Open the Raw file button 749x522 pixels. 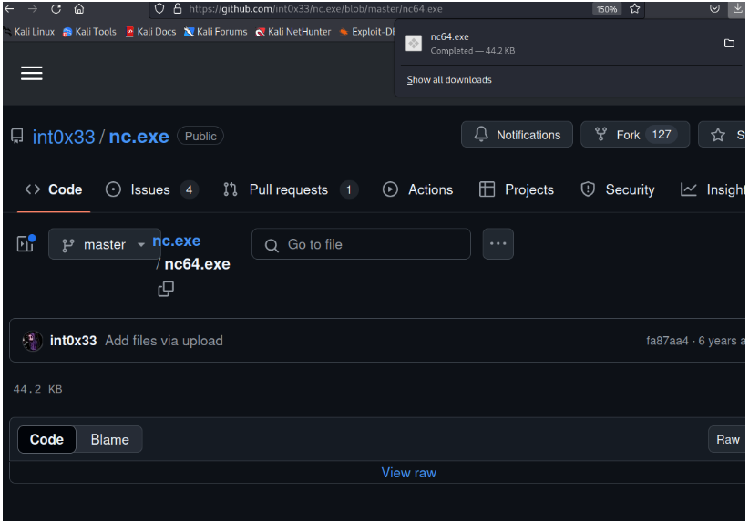click(727, 439)
